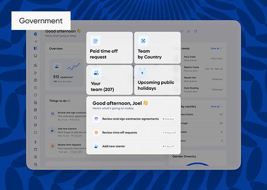Click the Remote R logo in sidebar
Image resolution: width=267 pixels, height=190 pixels.
pyautogui.click(x=35, y=34)
